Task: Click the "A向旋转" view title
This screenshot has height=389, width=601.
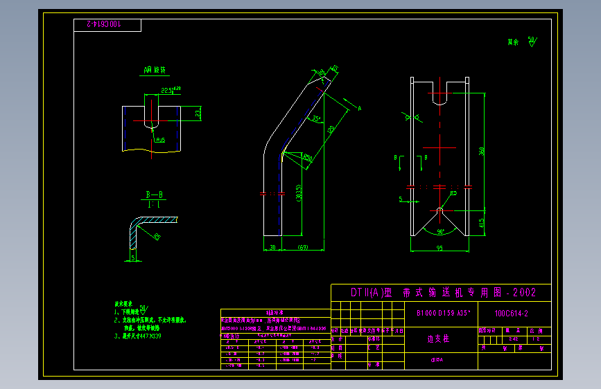Action: 155,70
